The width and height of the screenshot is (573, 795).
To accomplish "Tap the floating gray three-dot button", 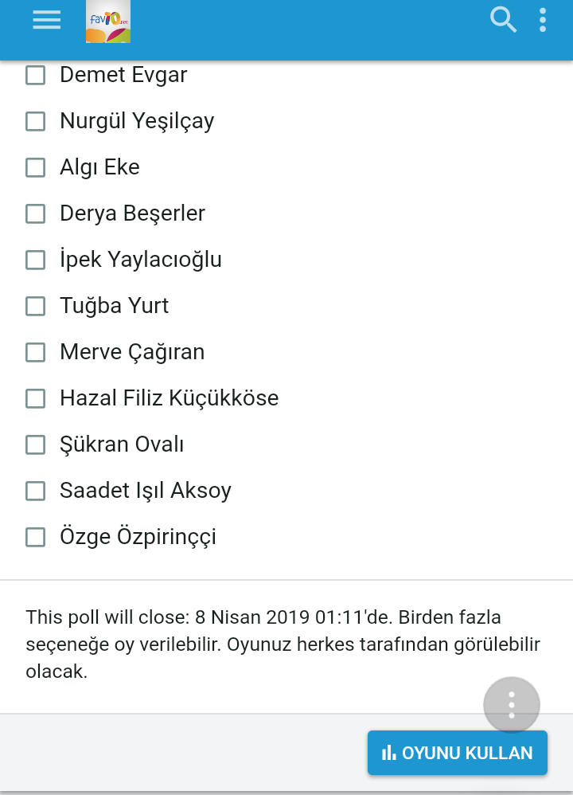I will click(512, 705).
